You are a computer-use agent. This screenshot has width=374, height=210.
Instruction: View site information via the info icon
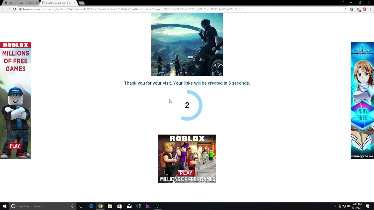(21, 9)
